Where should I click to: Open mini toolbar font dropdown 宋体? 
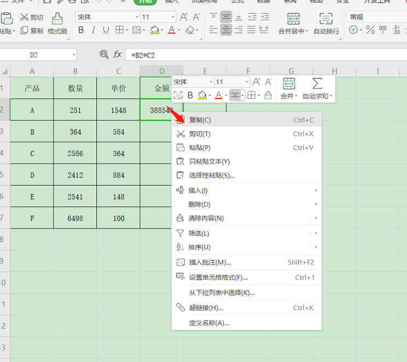[211, 82]
